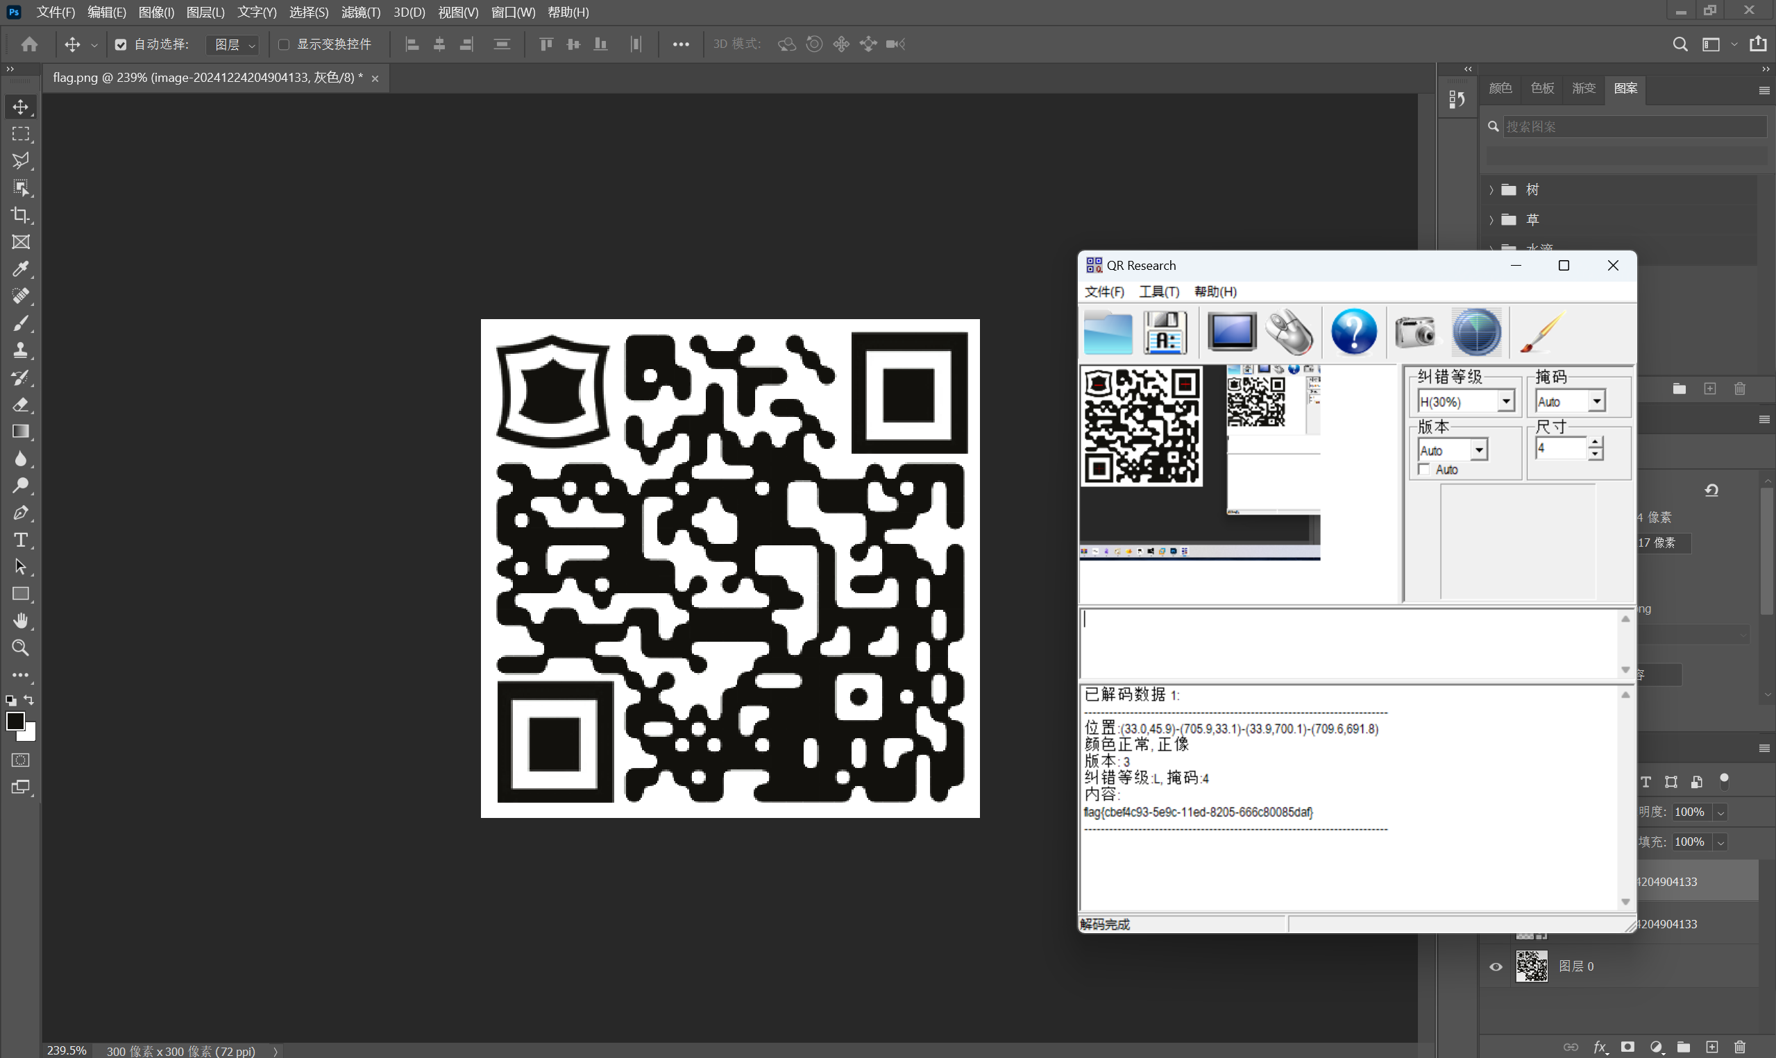
Task: Select the Brush tool
Action: point(21,323)
